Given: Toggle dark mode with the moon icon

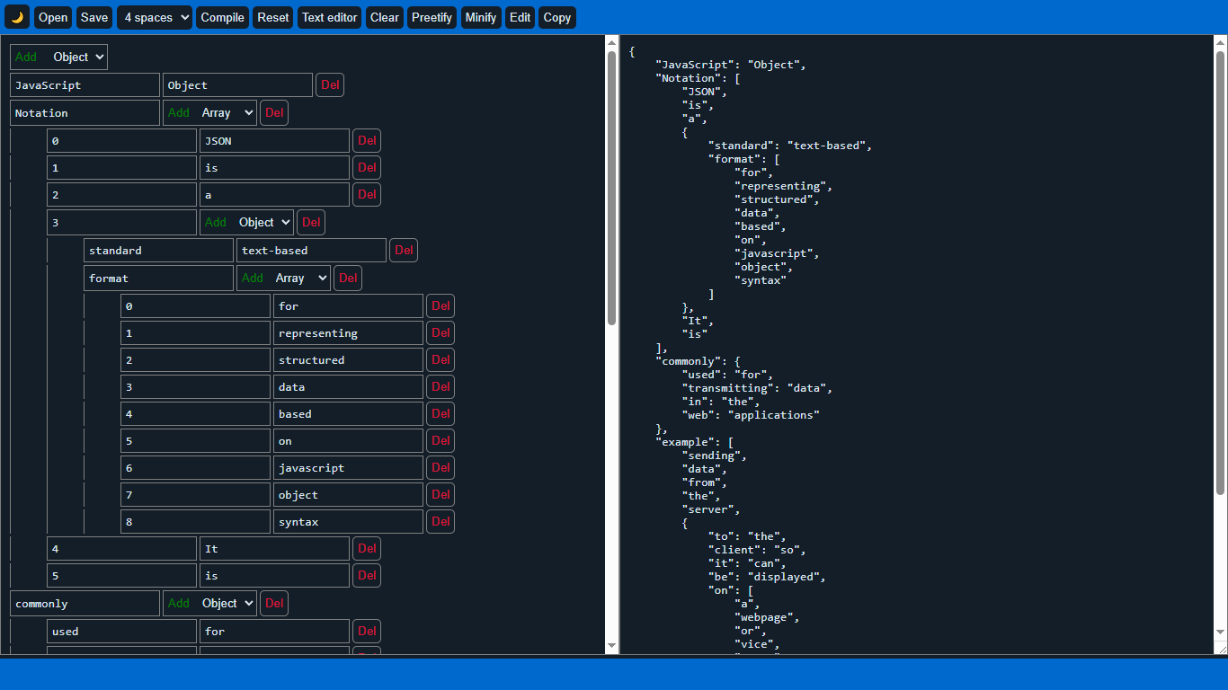Looking at the screenshot, I should (17, 17).
